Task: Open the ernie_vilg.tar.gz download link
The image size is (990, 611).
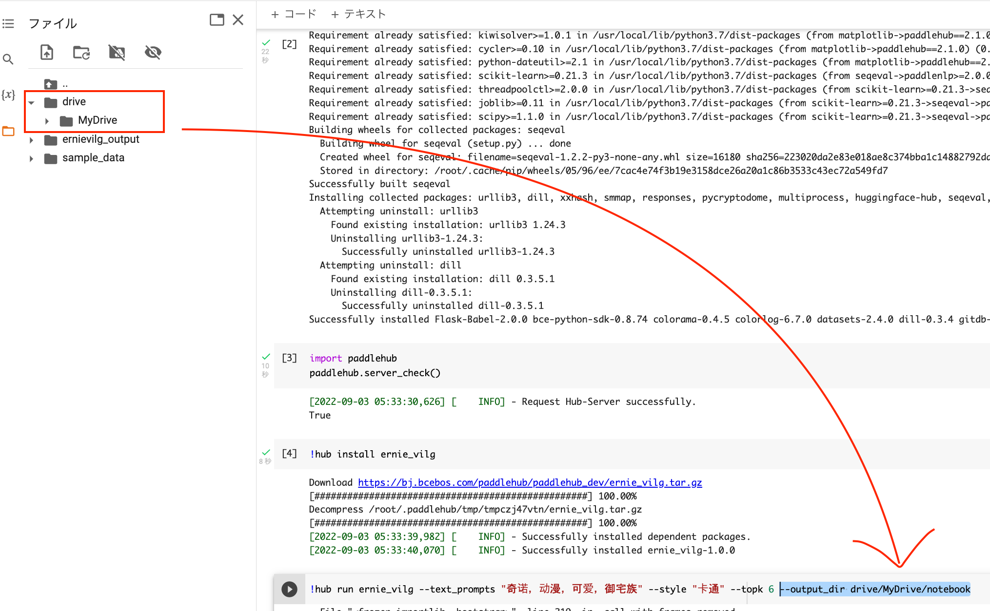Action: point(530,482)
